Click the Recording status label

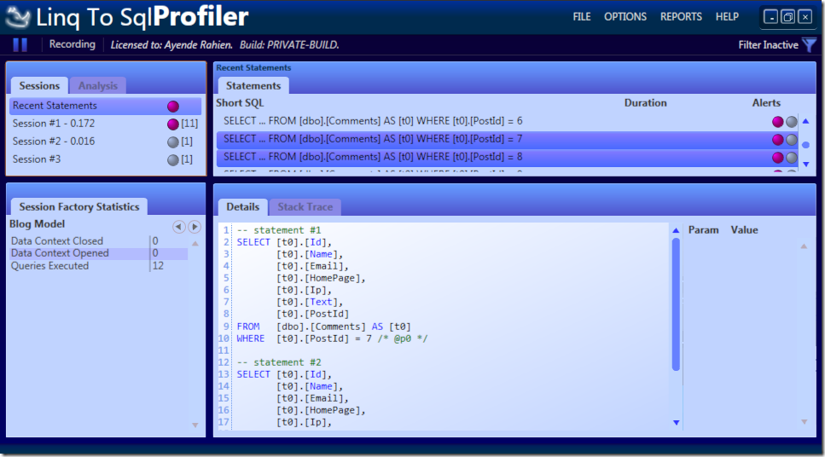click(x=72, y=44)
